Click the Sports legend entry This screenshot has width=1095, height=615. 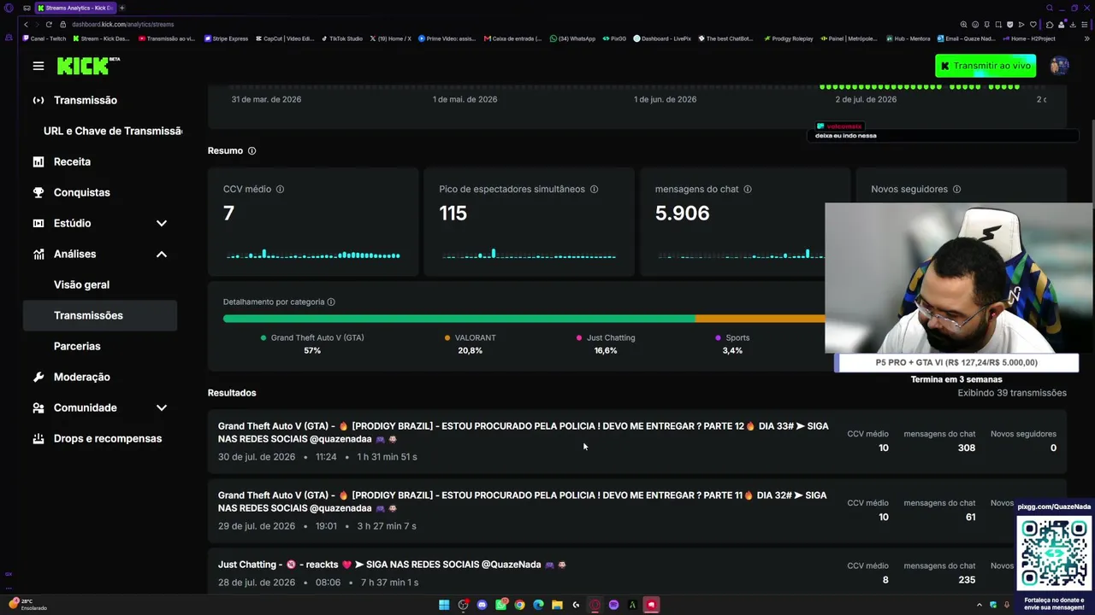click(x=732, y=343)
